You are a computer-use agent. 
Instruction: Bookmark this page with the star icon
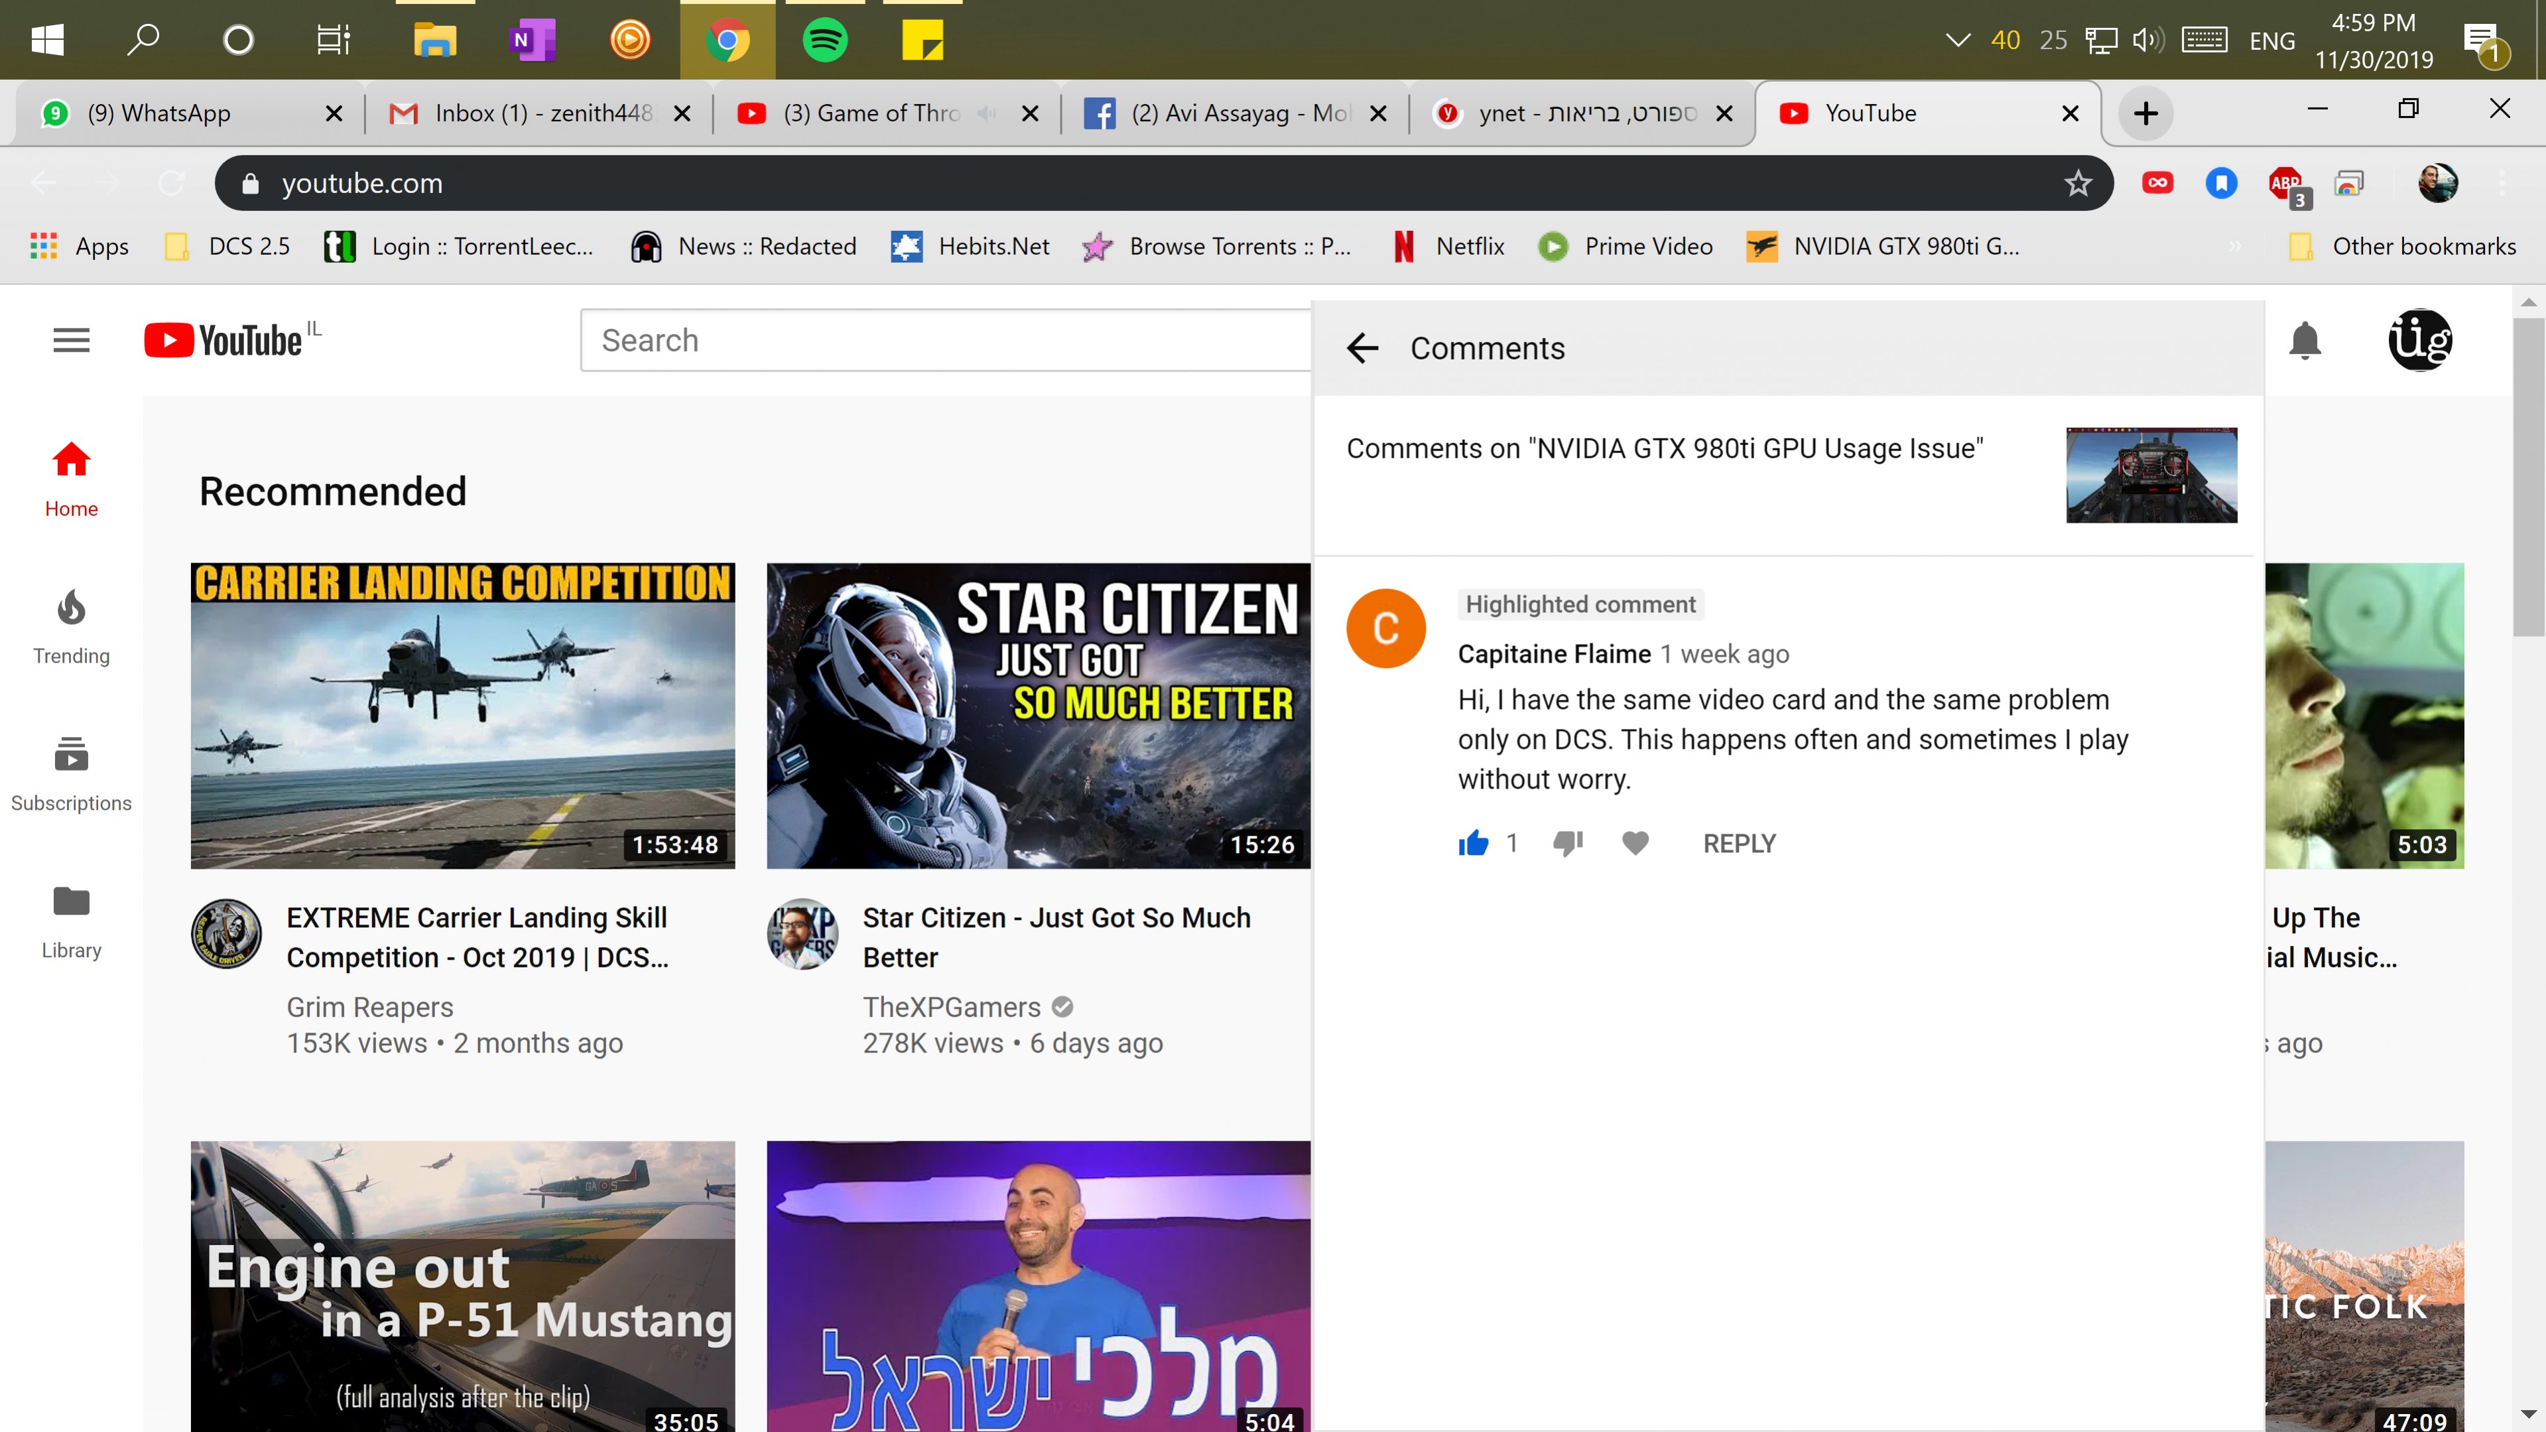(2078, 183)
